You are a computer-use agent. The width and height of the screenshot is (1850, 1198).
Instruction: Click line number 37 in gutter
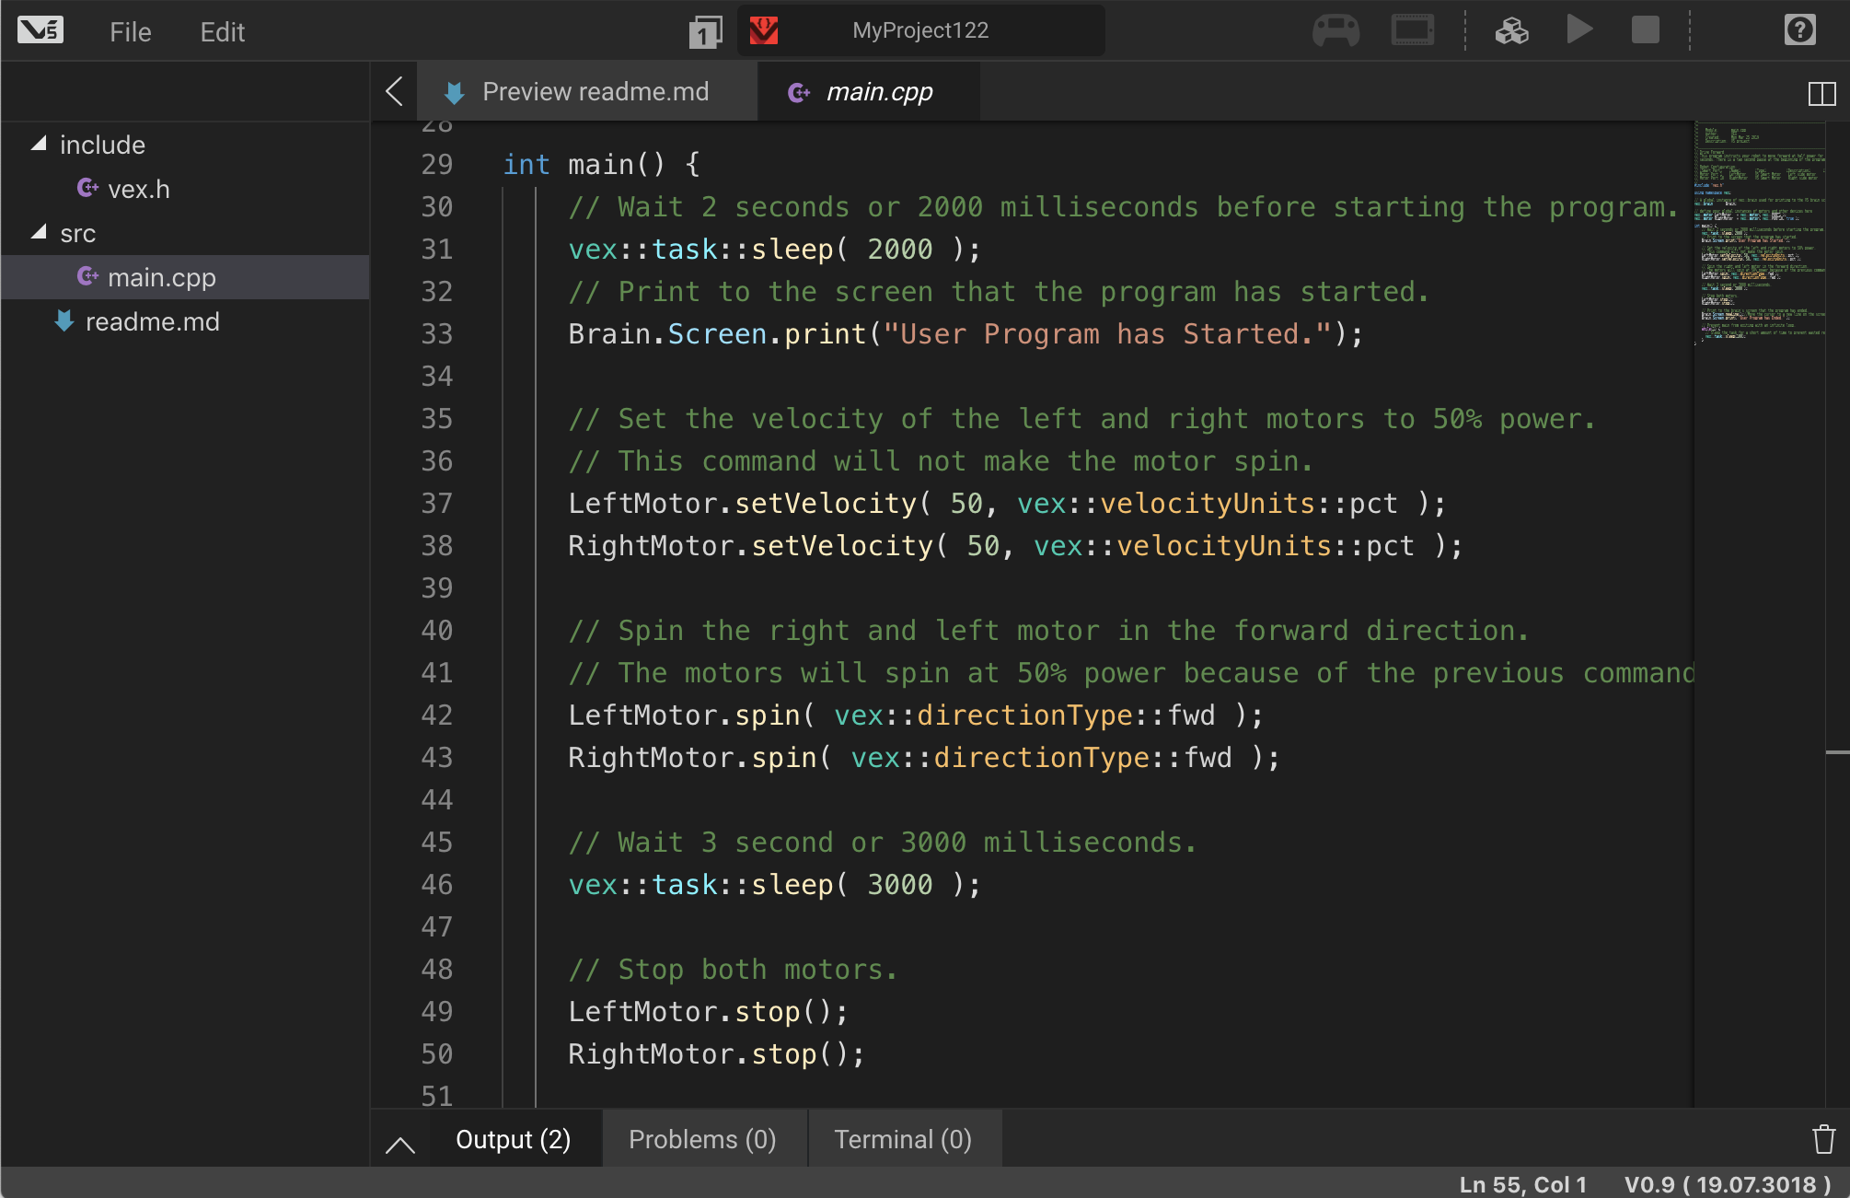pyautogui.click(x=437, y=504)
